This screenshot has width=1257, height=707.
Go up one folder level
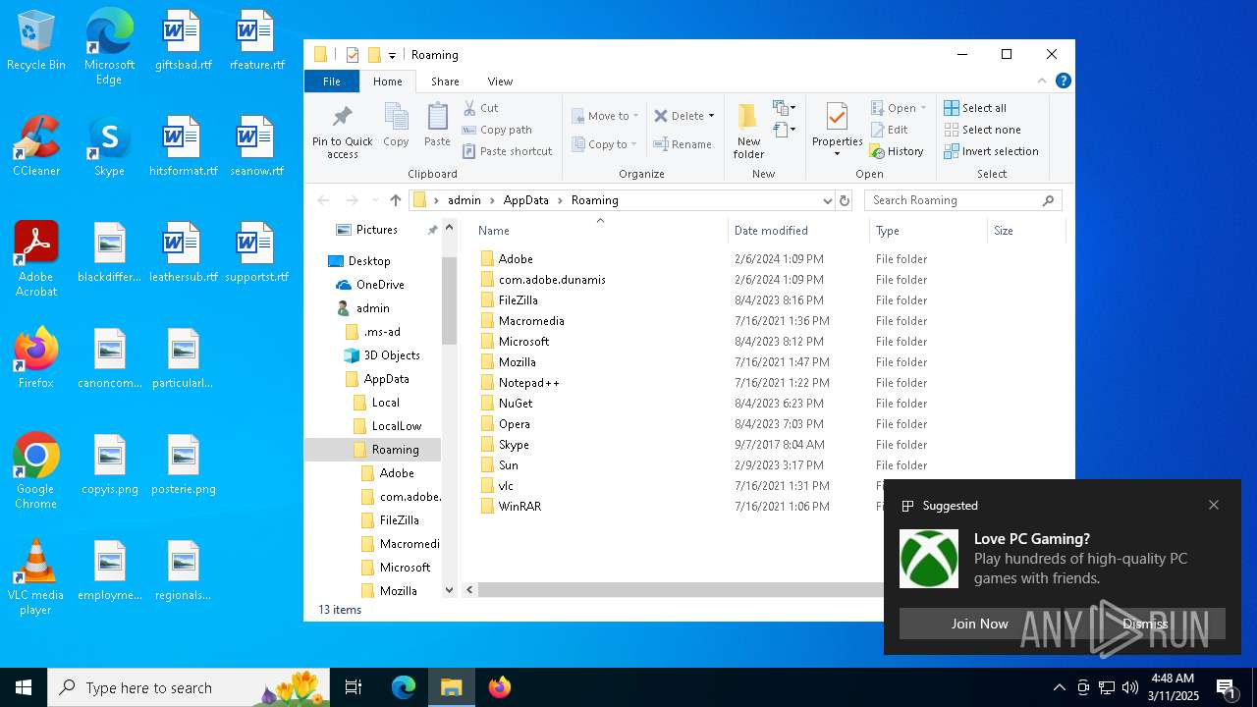click(x=395, y=200)
